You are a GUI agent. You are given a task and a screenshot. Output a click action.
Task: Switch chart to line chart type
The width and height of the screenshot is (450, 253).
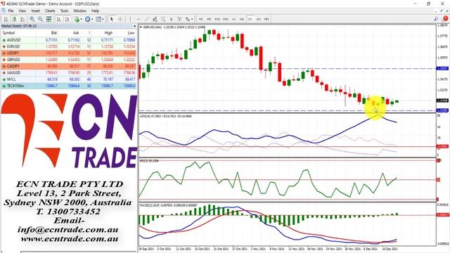point(22,19)
